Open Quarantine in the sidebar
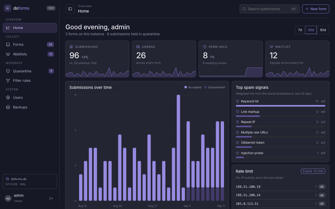The height and width of the screenshot is (209, 335). coord(30,71)
